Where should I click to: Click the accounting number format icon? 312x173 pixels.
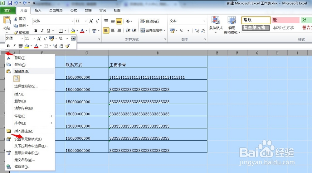click(x=172, y=30)
